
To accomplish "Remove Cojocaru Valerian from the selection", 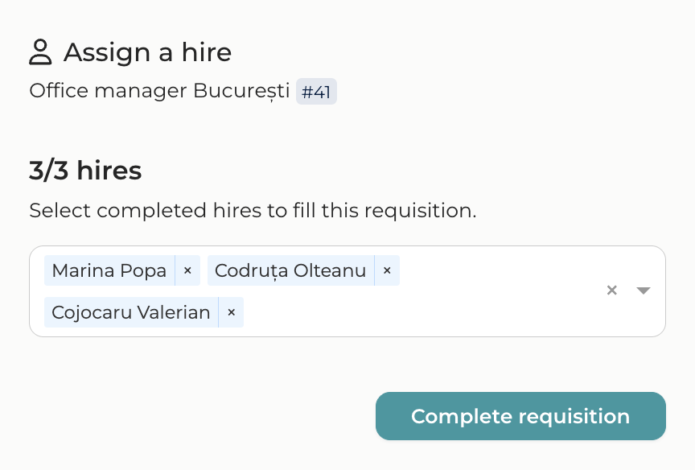I will [x=231, y=312].
